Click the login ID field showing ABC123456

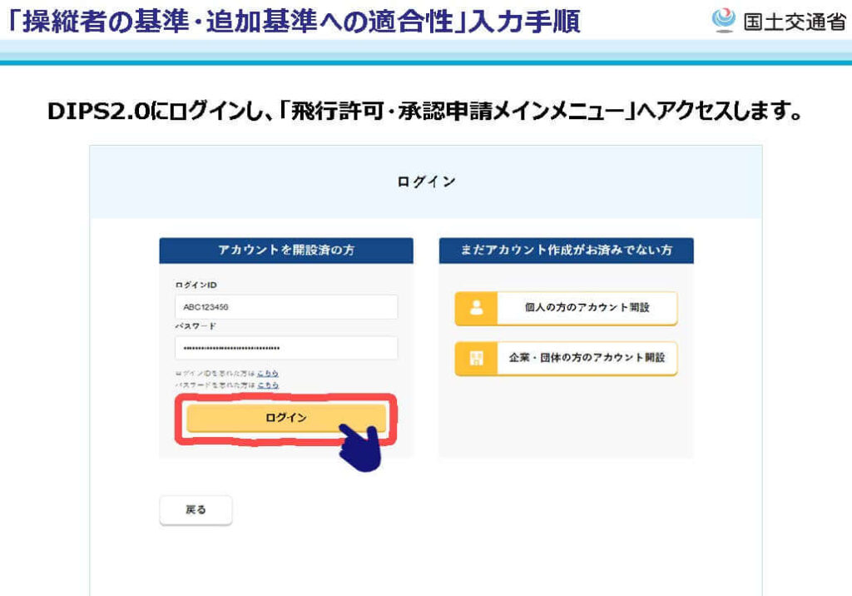[x=285, y=306]
